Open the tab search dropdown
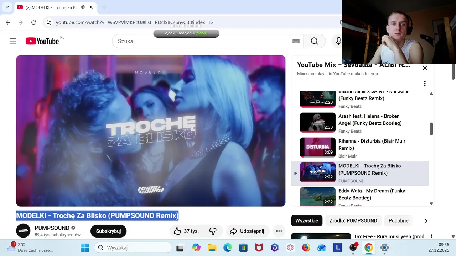 (x=7, y=7)
